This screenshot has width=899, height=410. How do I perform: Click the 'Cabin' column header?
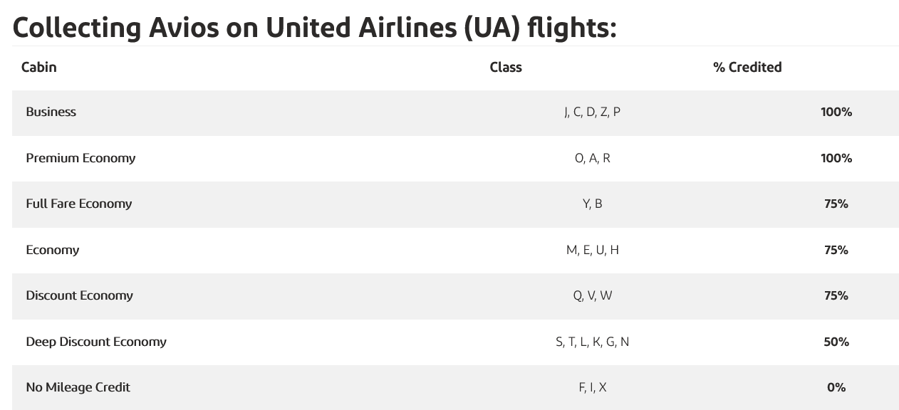[39, 67]
